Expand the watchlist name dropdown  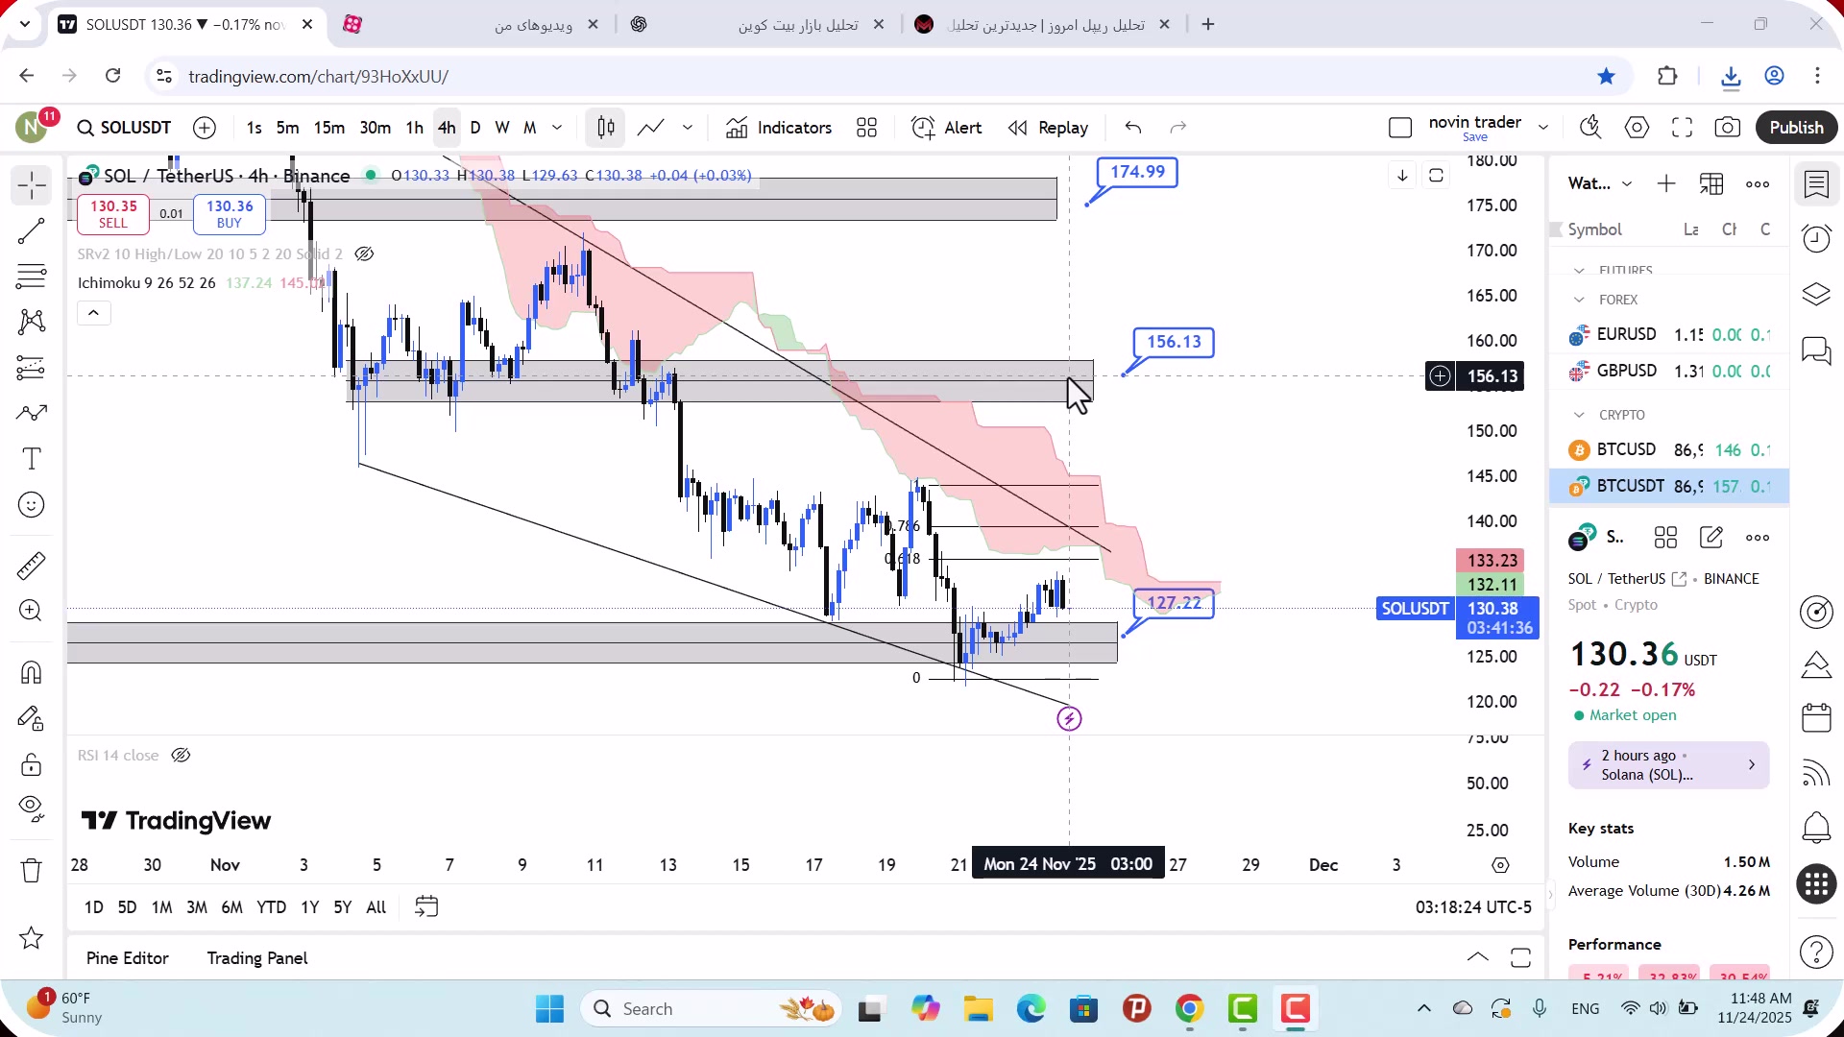[1627, 184]
